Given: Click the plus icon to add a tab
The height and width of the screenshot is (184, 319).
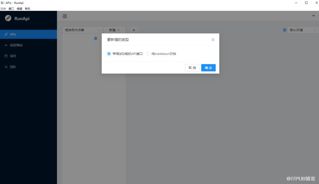Looking at the screenshot, I should [134, 30].
